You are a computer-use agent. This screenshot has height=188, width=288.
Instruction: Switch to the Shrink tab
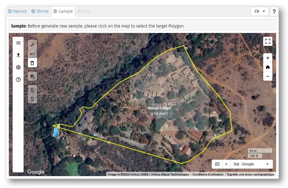40,11
